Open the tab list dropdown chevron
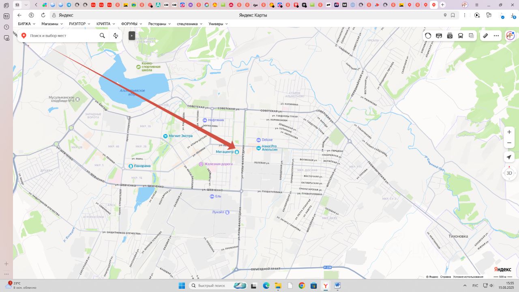The height and width of the screenshot is (292, 519). click(x=26, y=5)
